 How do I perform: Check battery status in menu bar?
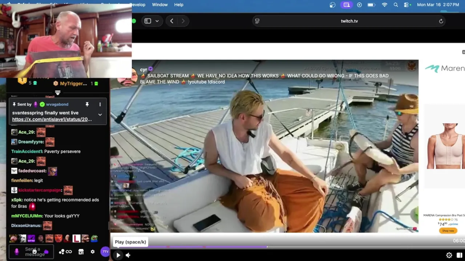pos(371,5)
